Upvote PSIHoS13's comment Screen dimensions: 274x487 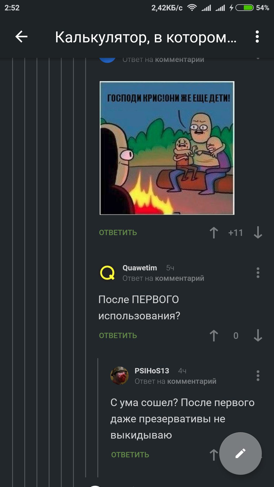click(214, 455)
